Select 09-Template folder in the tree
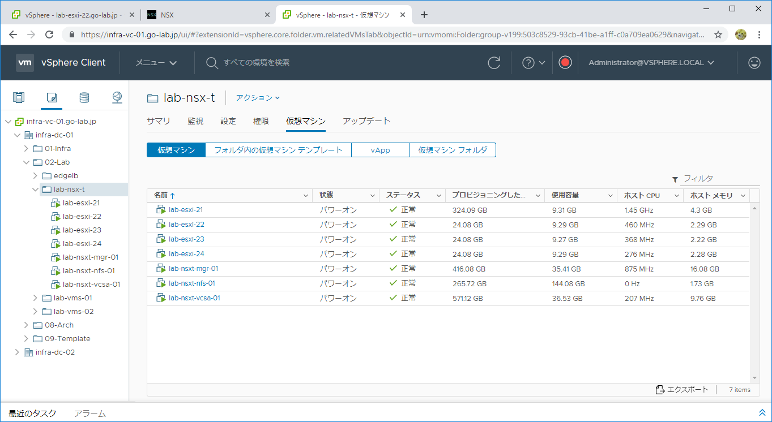The height and width of the screenshot is (422, 772). (67, 339)
